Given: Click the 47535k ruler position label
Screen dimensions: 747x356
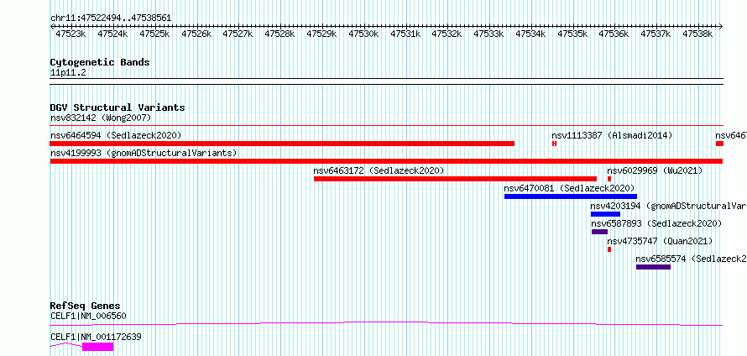Looking at the screenshot, I should (x=572, y=34).
